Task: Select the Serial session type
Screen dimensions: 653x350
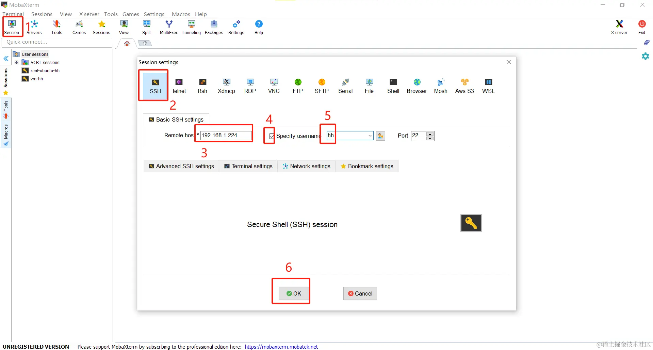Action: (x=345, y=86)
